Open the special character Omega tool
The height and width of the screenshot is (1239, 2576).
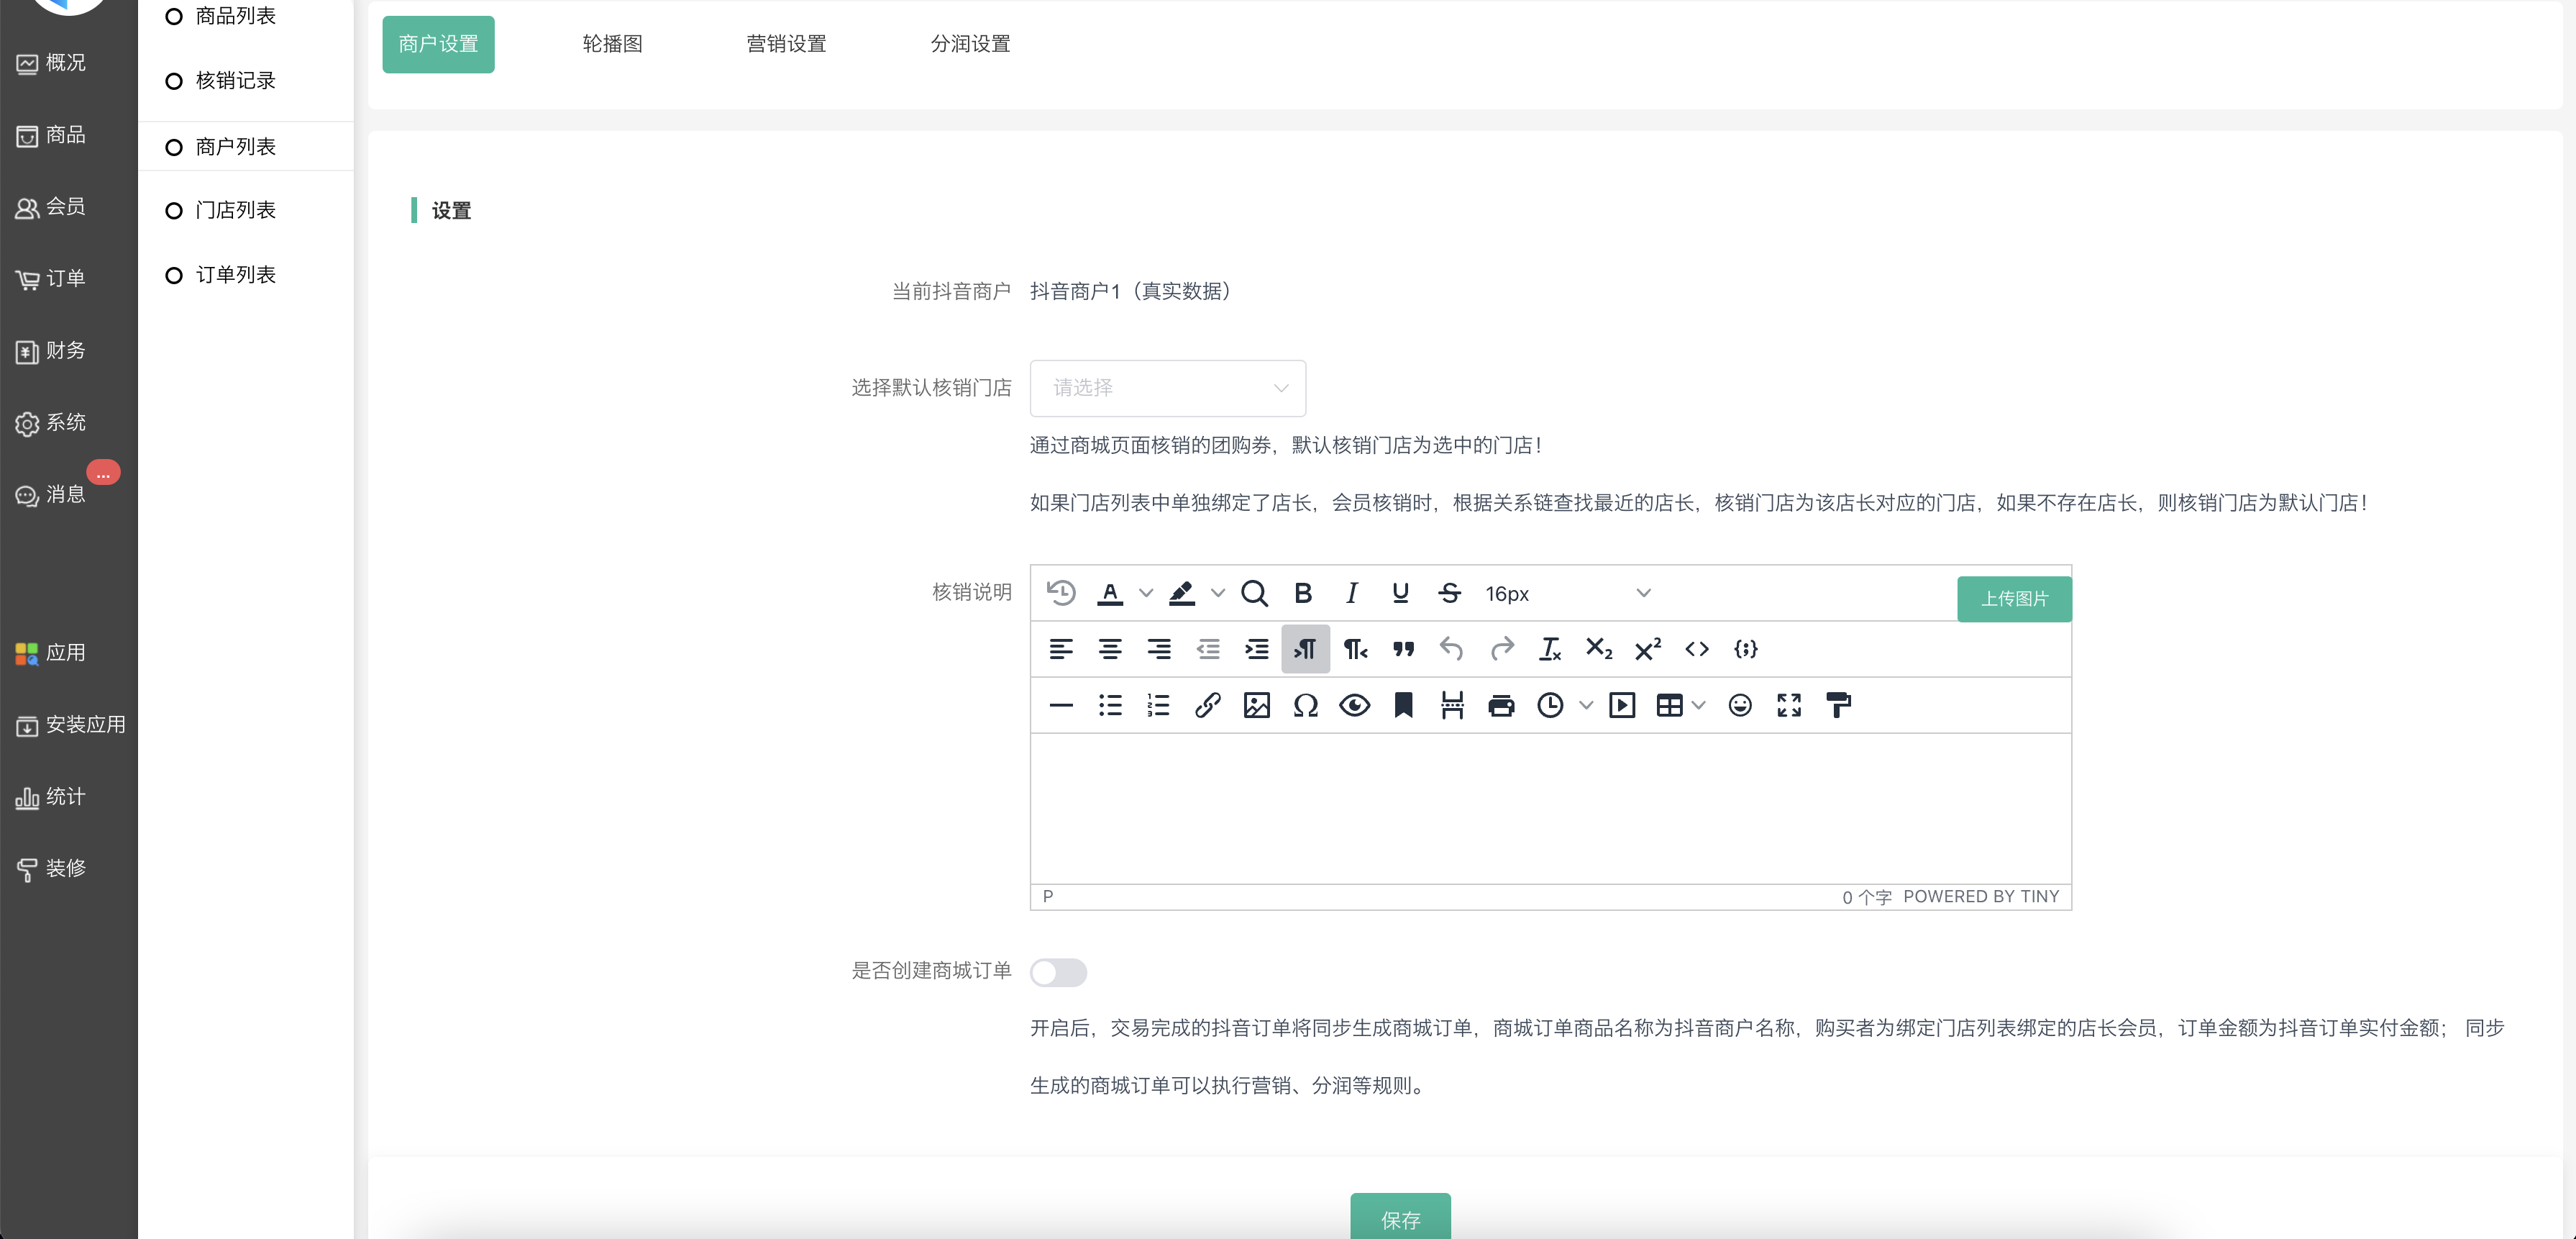pyautogui.click(x=1305, y=706)
